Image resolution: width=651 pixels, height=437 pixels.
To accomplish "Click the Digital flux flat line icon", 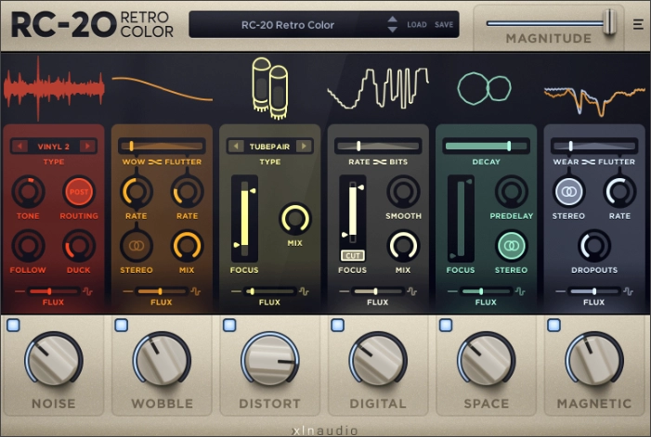I will (345, 291).
